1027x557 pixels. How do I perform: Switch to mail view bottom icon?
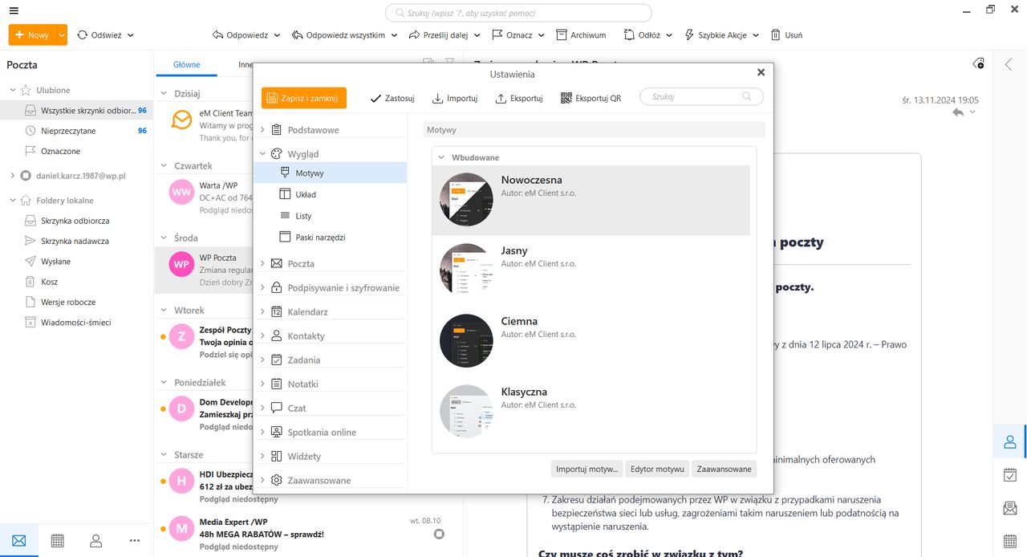19,541
